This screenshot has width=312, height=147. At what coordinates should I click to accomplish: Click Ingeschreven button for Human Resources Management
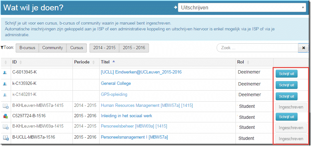291,107
